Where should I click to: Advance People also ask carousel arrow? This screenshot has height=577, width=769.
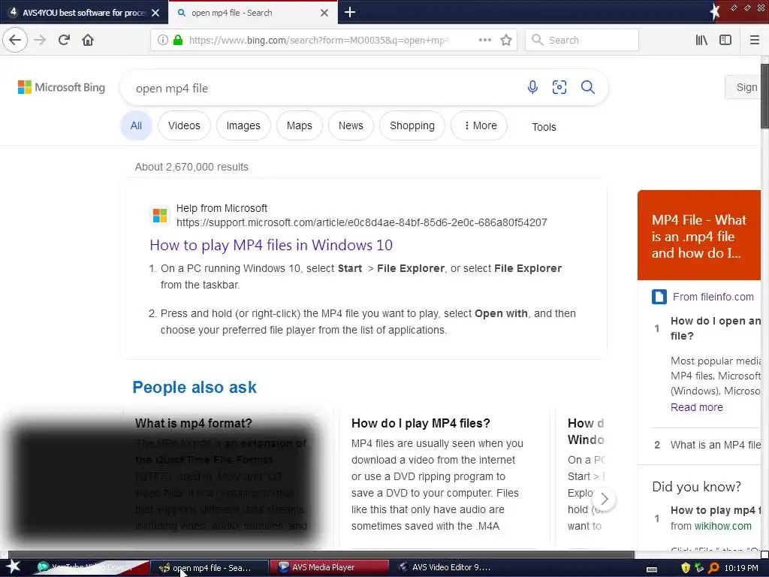(605, 499)
